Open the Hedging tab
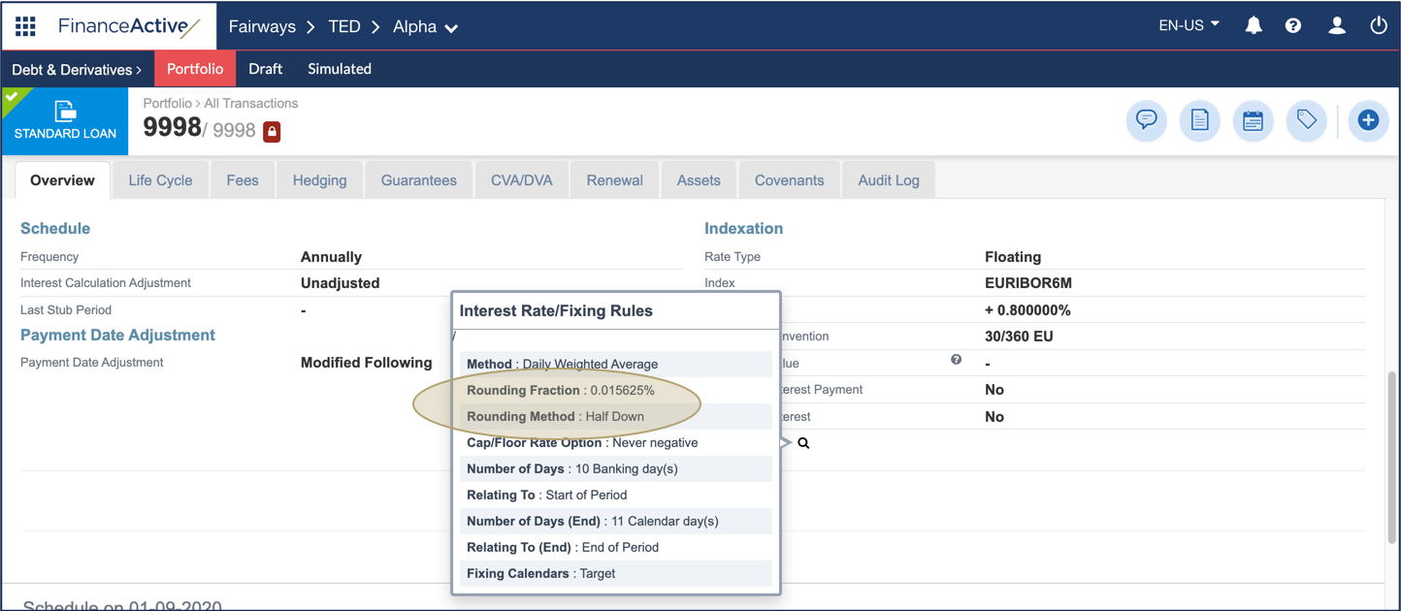1401x611 pixels. pyautogui.click(x=319, y=180)
